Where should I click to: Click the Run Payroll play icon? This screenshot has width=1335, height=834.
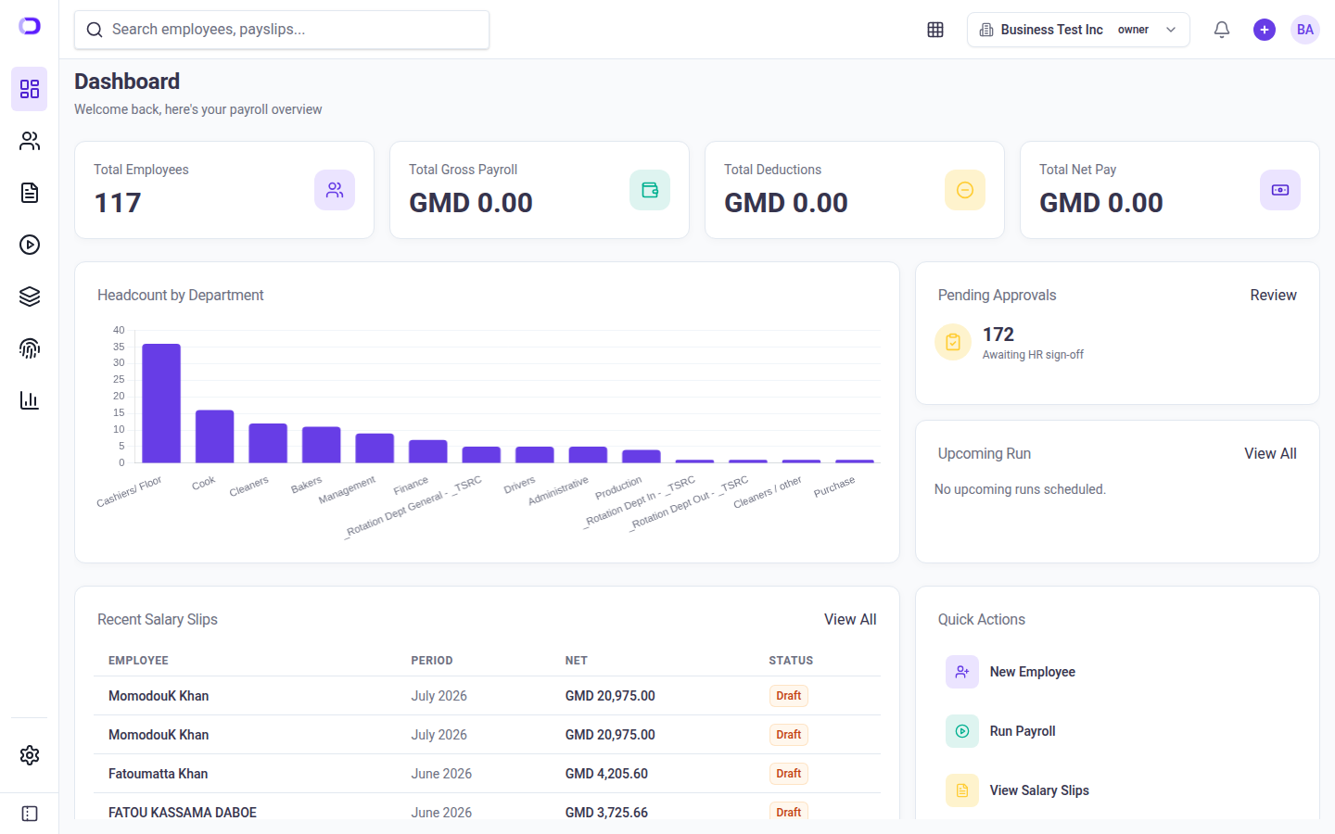point(962,731)
